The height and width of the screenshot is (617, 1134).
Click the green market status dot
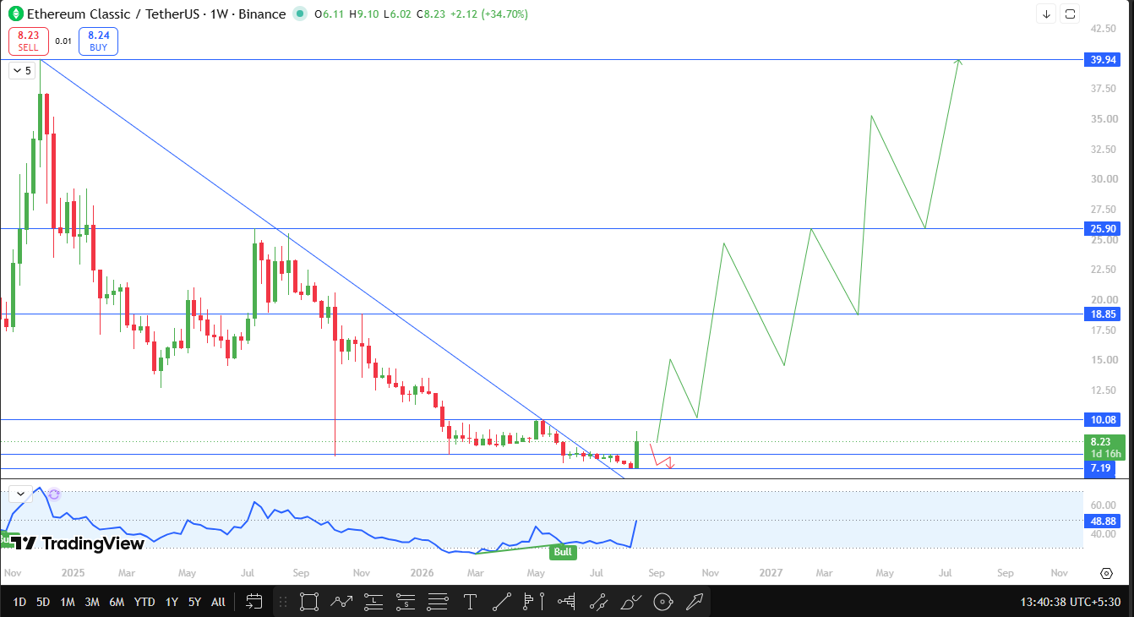[301, 14]
